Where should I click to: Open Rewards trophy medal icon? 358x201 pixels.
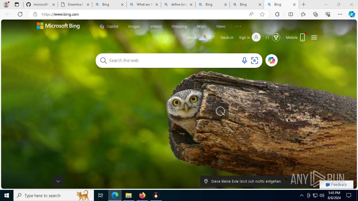tap(276, 37)
